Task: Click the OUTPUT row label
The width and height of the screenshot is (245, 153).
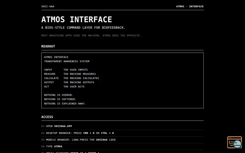Action: point(49,82)
